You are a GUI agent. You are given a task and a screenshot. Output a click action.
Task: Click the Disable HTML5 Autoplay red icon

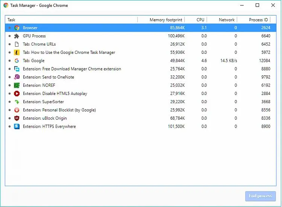point(17,94)
